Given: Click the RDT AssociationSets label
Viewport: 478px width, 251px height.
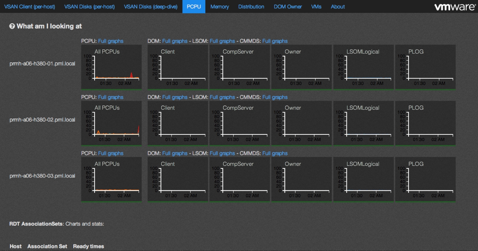Looking at the screenshot, I should tap(37, 224).
